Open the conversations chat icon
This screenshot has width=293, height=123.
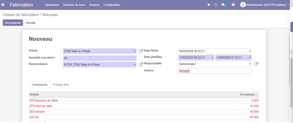click(223, 5)
